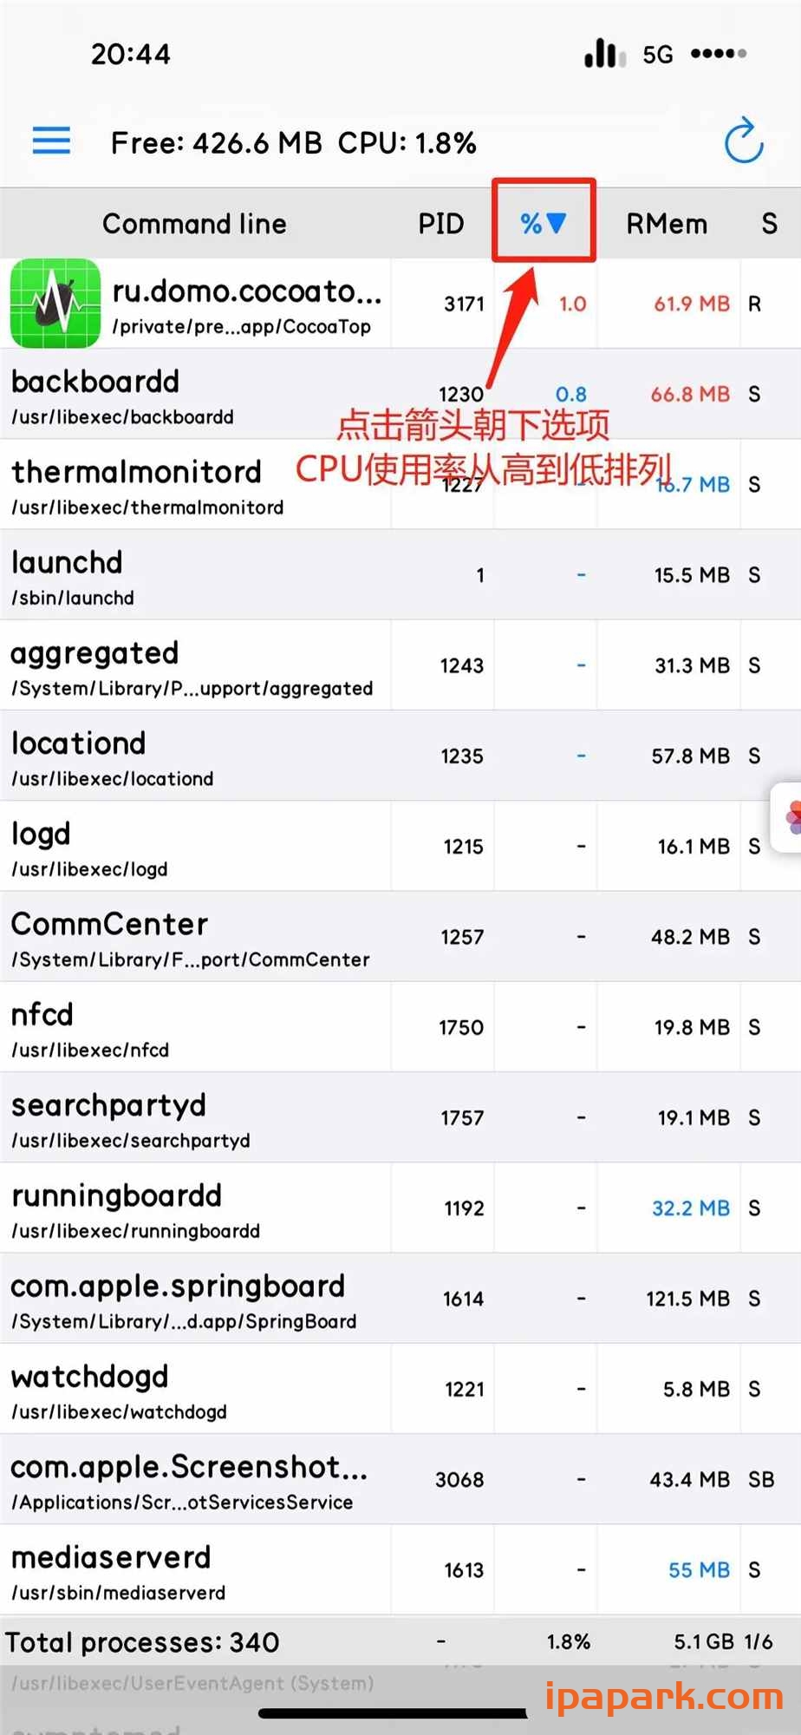Open the hamburger menu
The width and height of the screenshot is (801, 1735).
coord(51,141)
